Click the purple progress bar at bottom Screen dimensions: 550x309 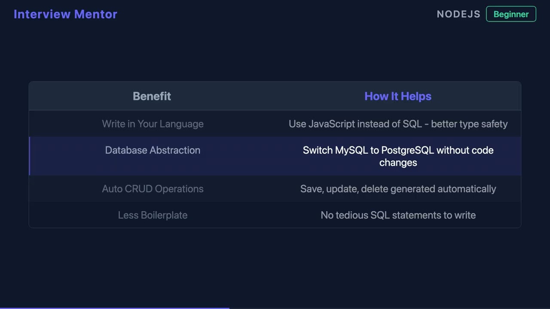pos(114,308)
